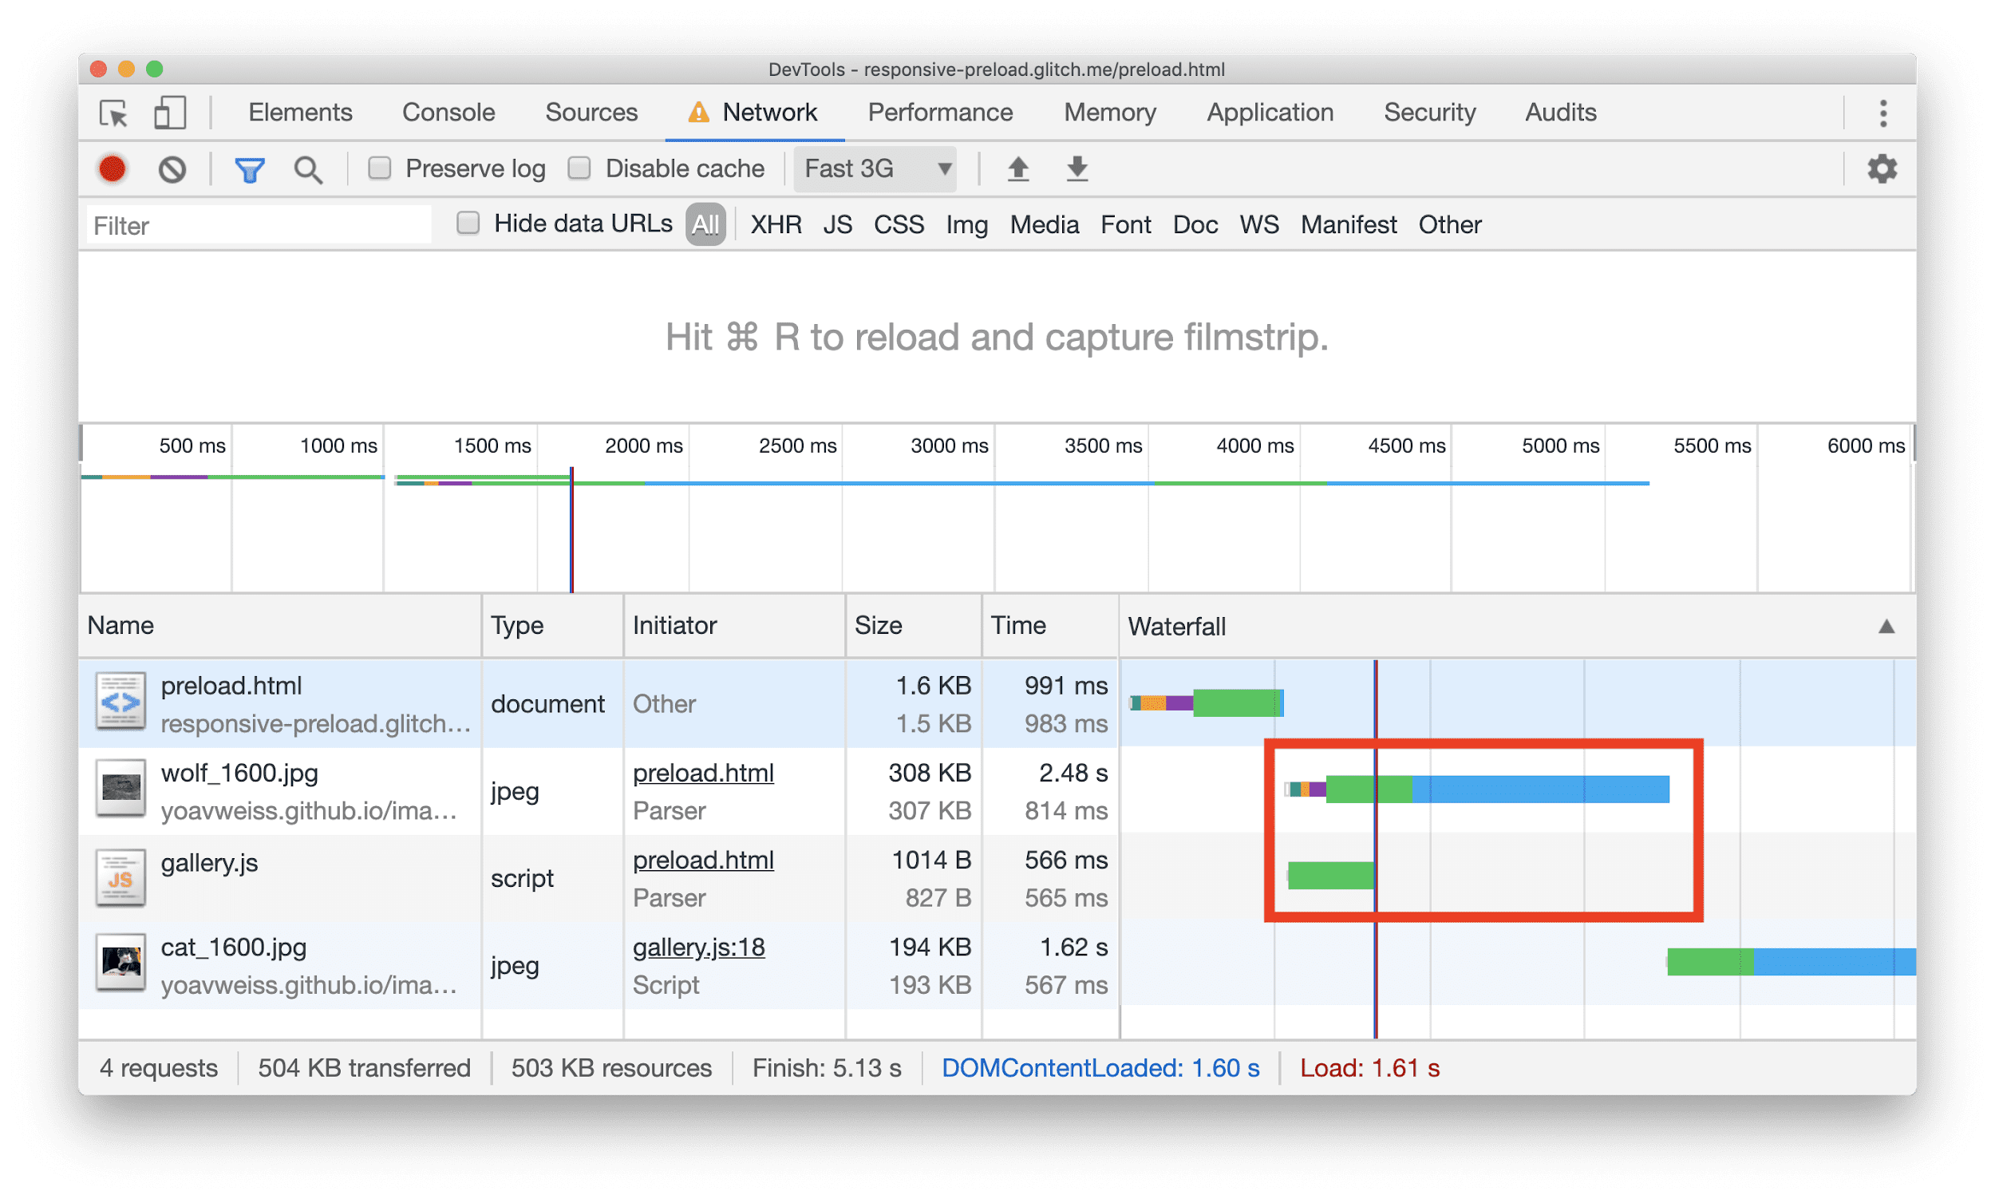Click the import HAR file icon
Image resolution: width=1995 pixels, height=1199 pixels.
[x=1013, y=171]
